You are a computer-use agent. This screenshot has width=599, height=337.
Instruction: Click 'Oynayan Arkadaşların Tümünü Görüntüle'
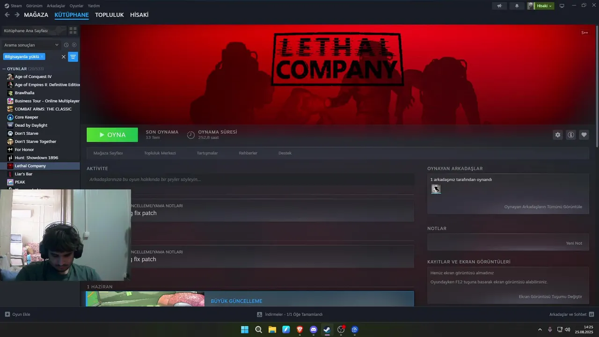pos(543,207)
